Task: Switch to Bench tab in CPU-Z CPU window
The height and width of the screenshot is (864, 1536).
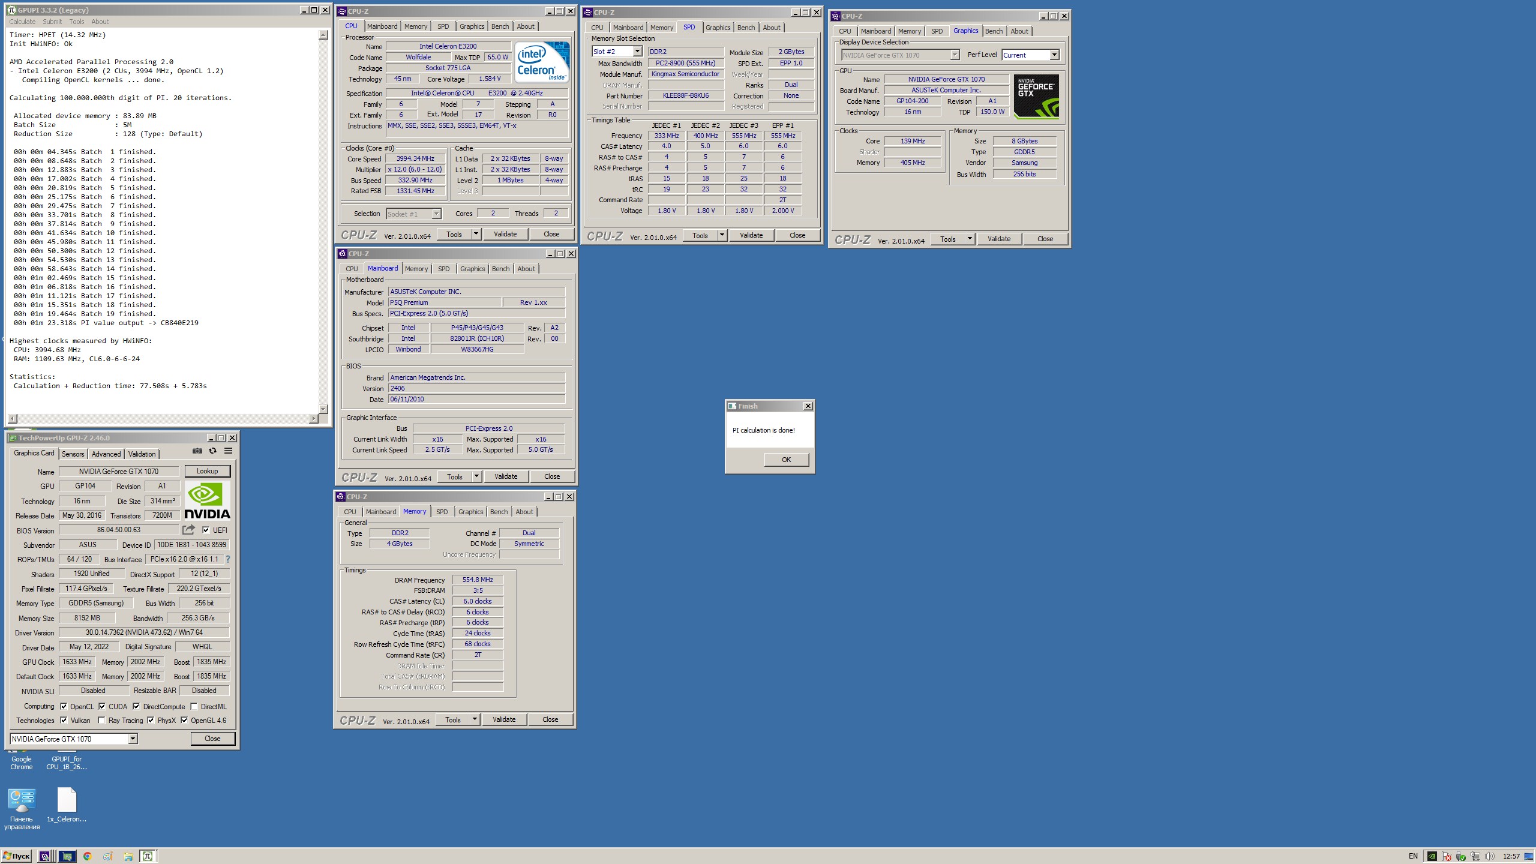Action: (x=500, y=26)
